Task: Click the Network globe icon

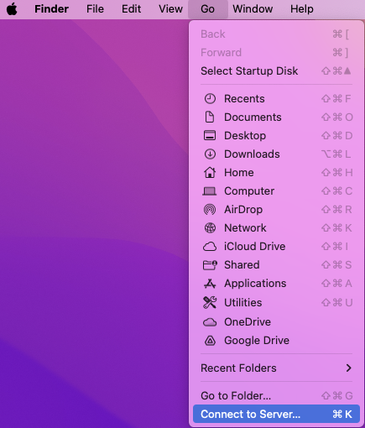Action: [210, 228]
